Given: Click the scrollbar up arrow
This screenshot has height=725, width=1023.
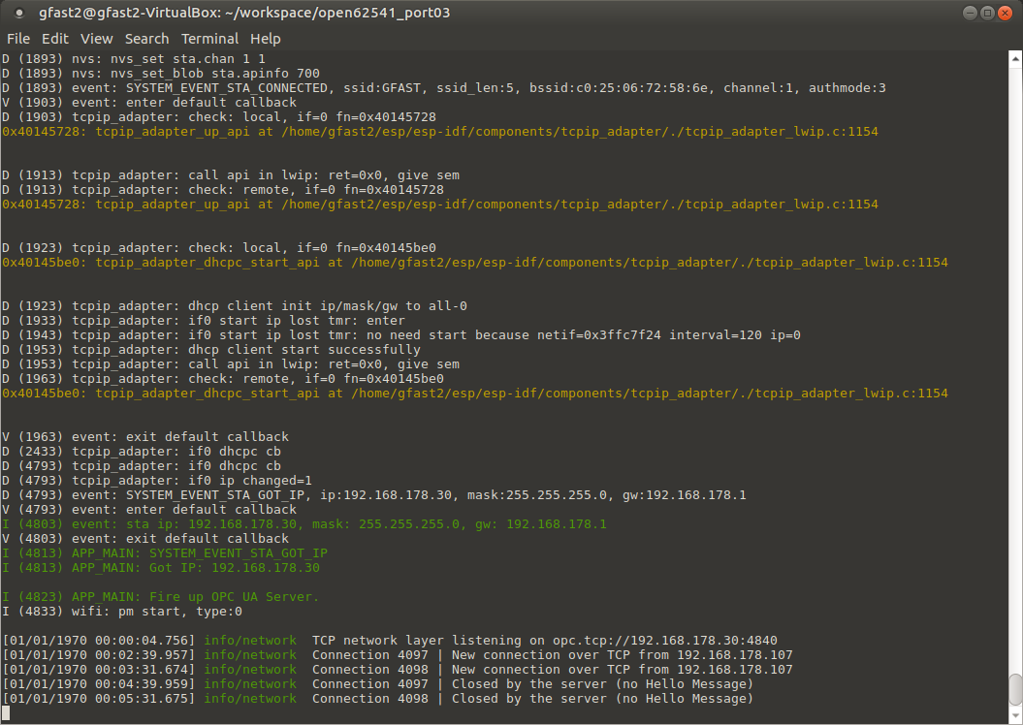Looking at the screenshot, I should coord(1014,58).
